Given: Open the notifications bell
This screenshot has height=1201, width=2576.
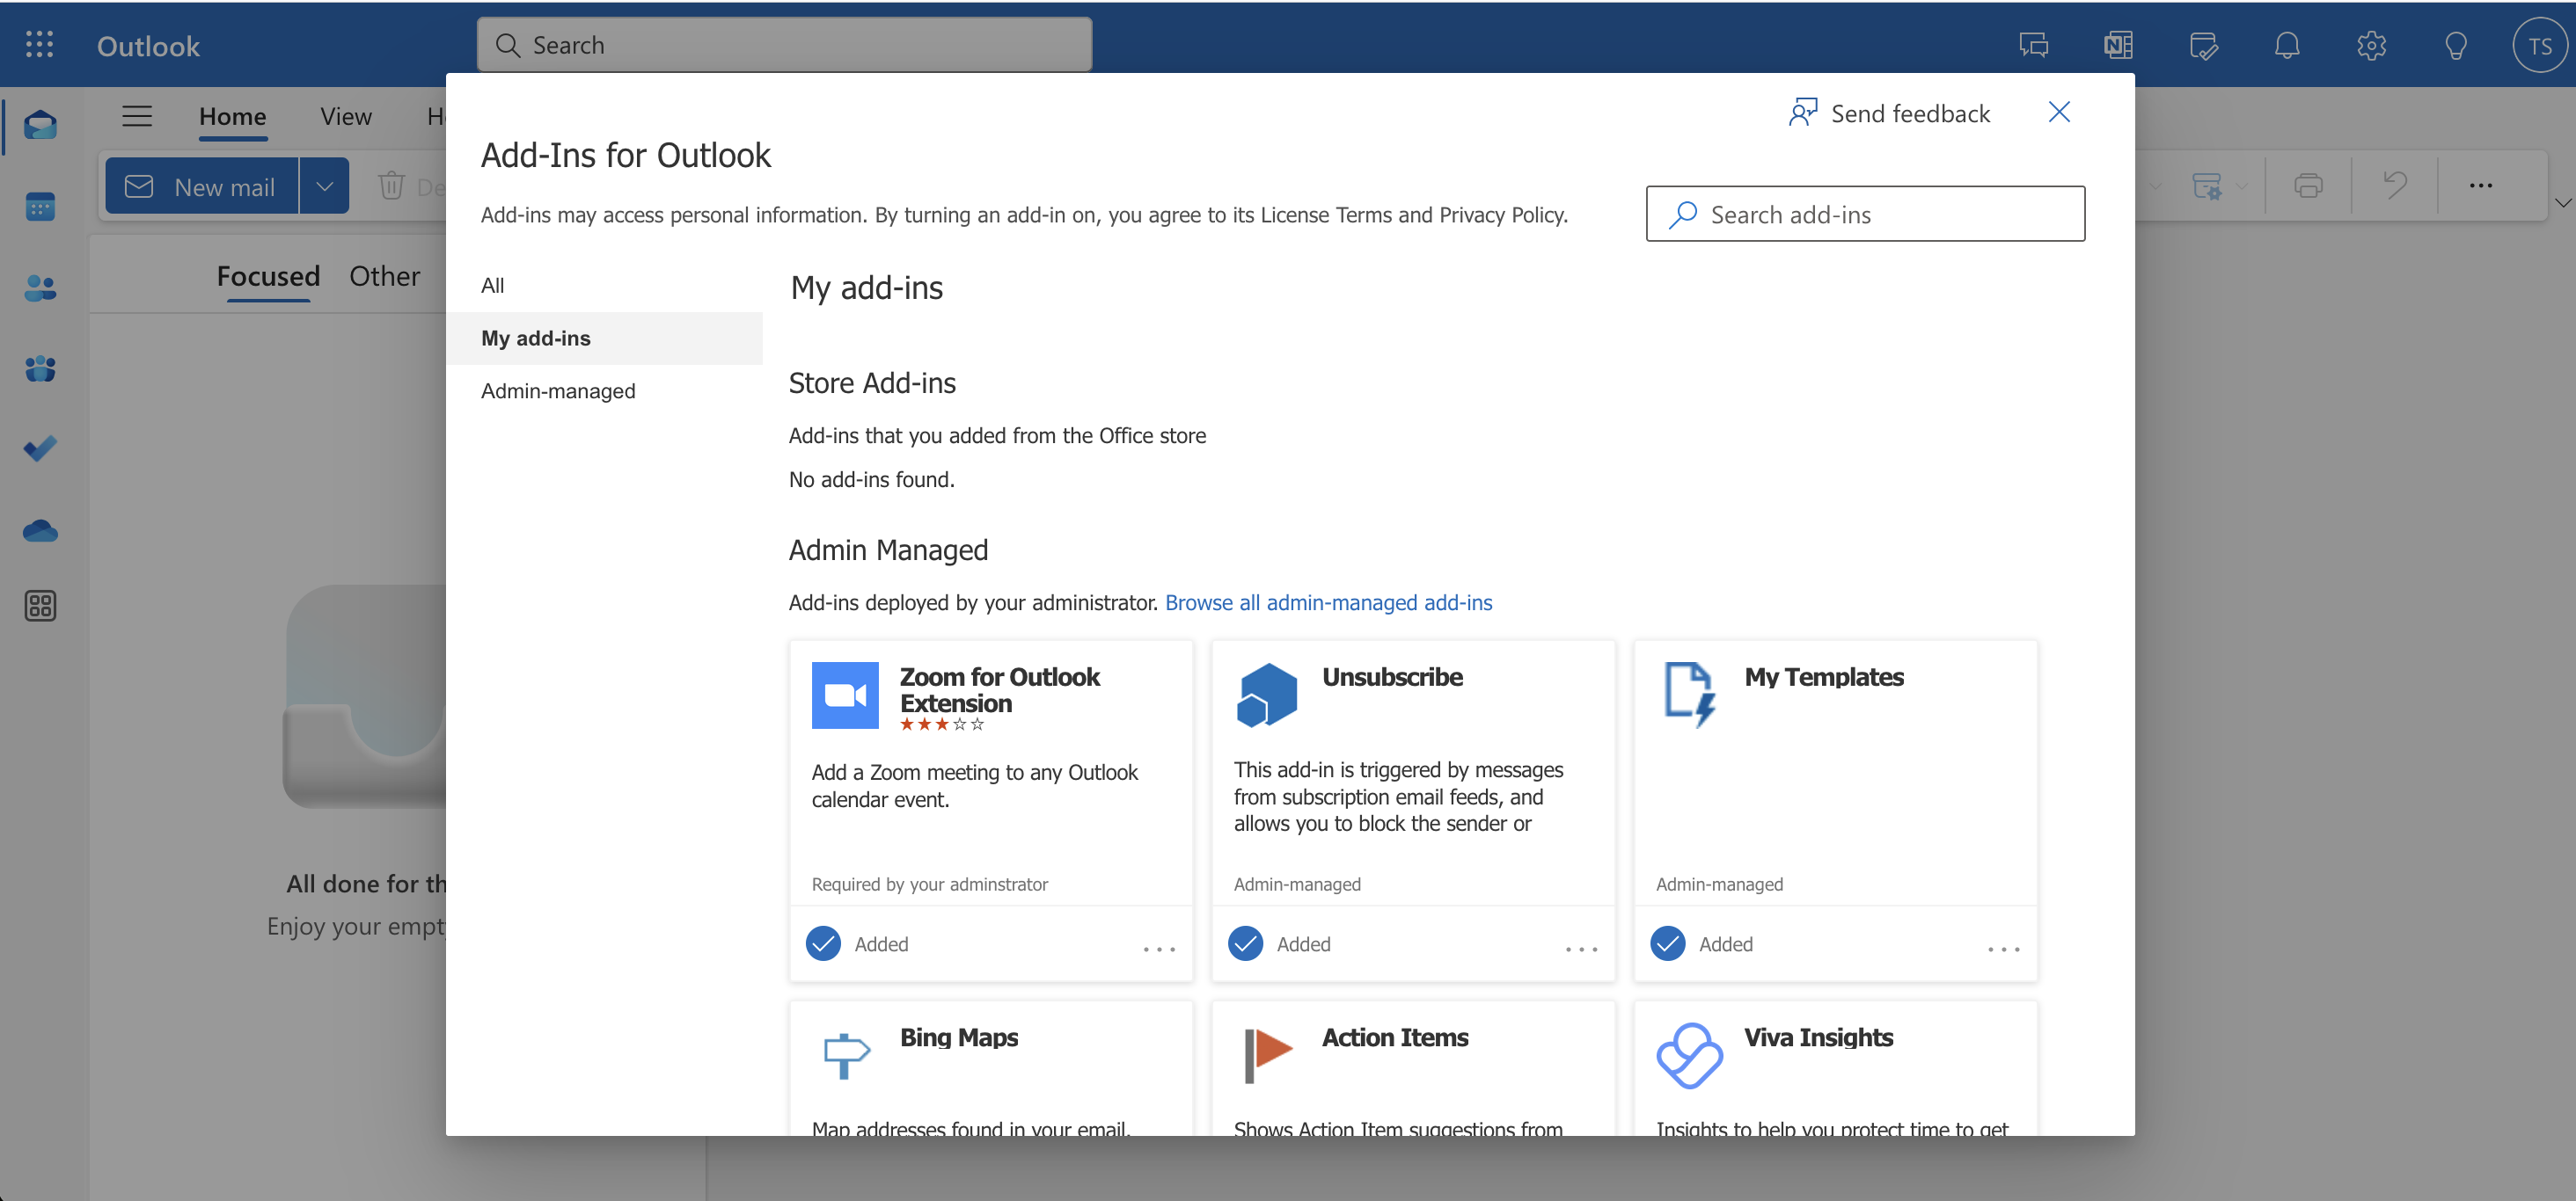Looking at the screenshot, I should [x=2287, y=45].
